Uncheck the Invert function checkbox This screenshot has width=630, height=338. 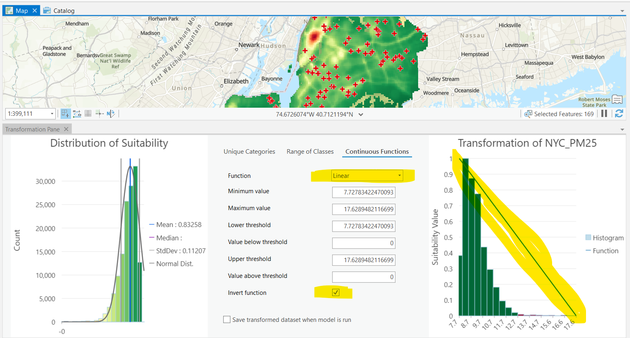tap(336, 292)
